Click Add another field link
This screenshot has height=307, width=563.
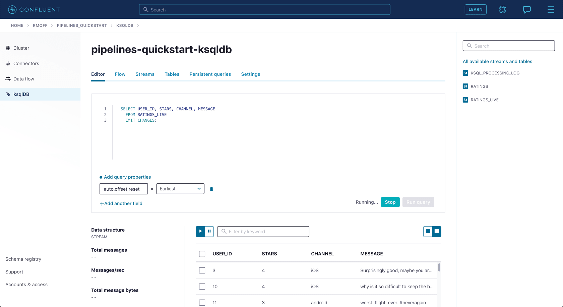point(121,203)
